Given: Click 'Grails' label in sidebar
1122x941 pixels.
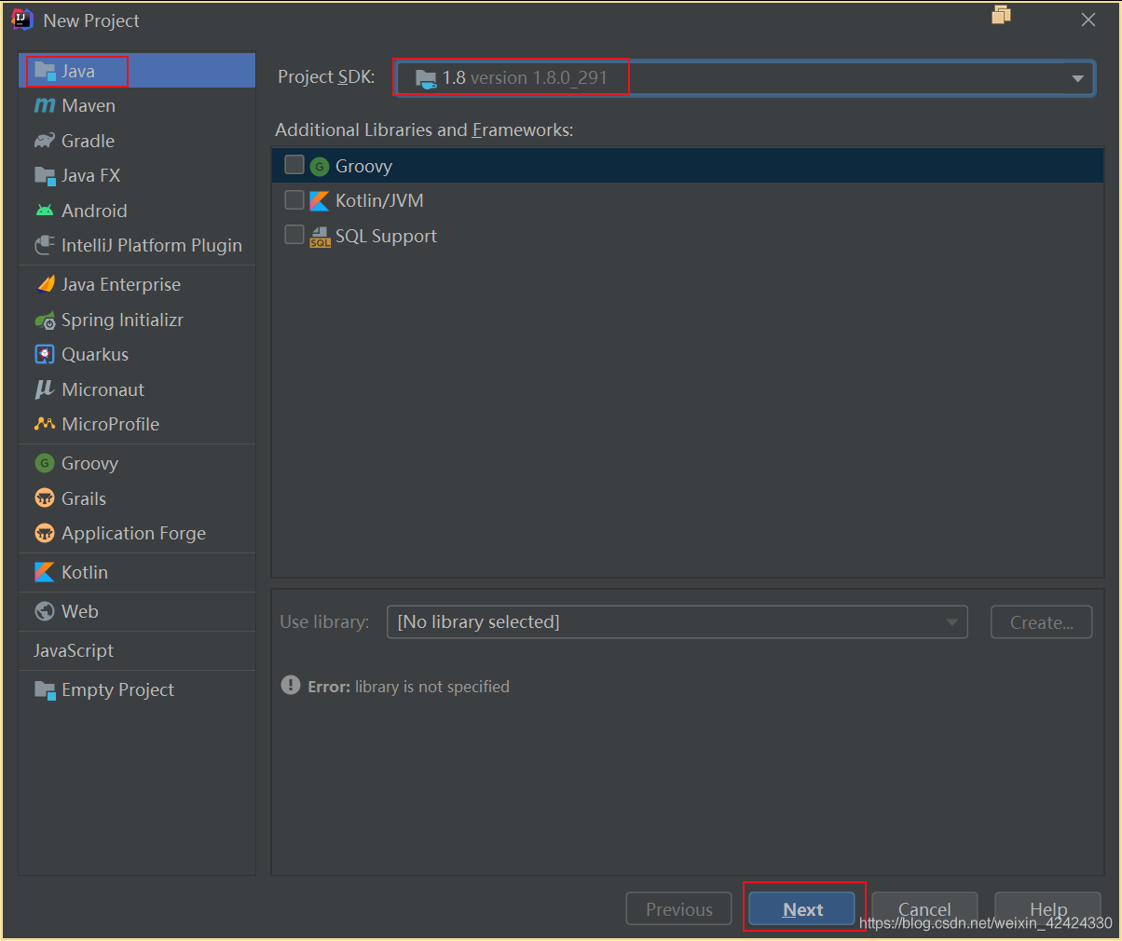Looking at the screenshot, I should tap(84, 498).
